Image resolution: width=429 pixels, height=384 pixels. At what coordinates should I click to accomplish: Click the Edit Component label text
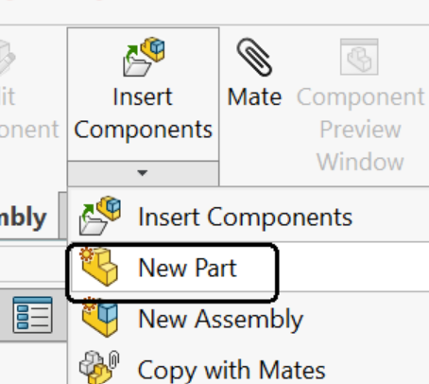click(x=28, y=113)
